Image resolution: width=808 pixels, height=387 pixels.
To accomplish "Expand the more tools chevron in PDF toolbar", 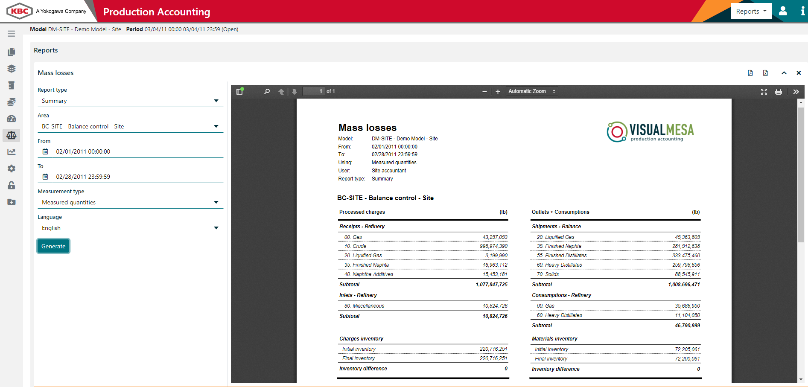I will 796,91.
